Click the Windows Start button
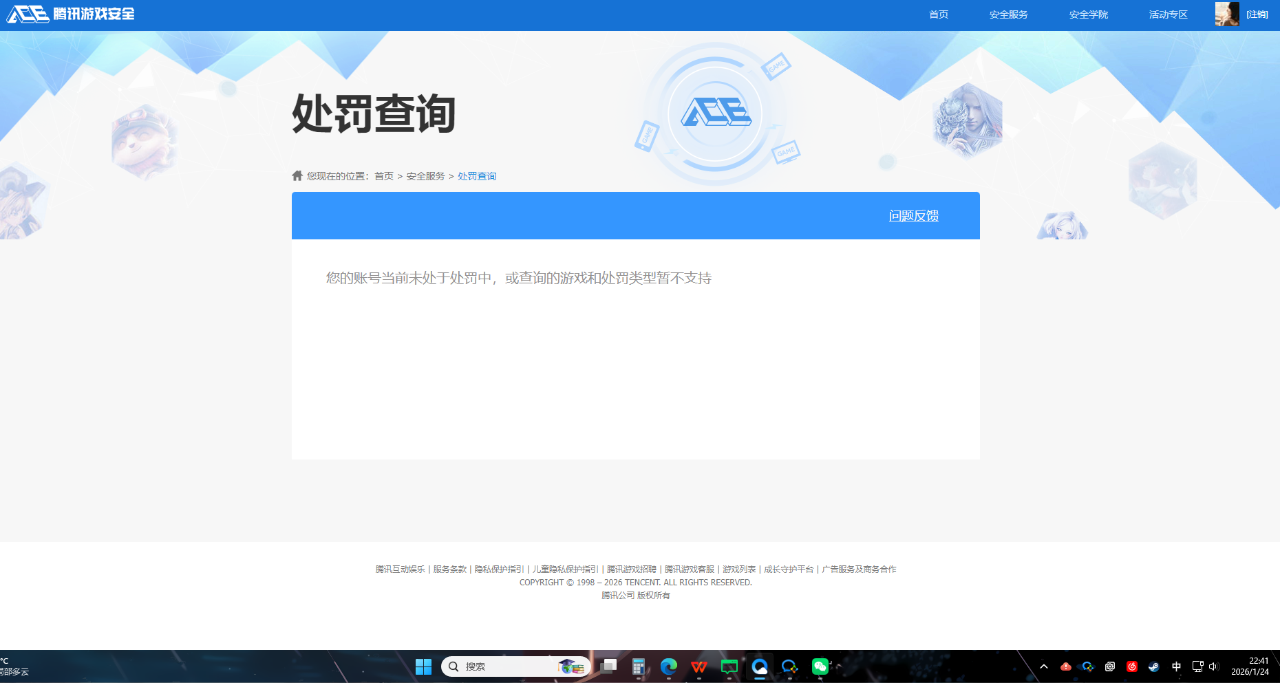Screen dimensions: 1280x683 (423, 666)
